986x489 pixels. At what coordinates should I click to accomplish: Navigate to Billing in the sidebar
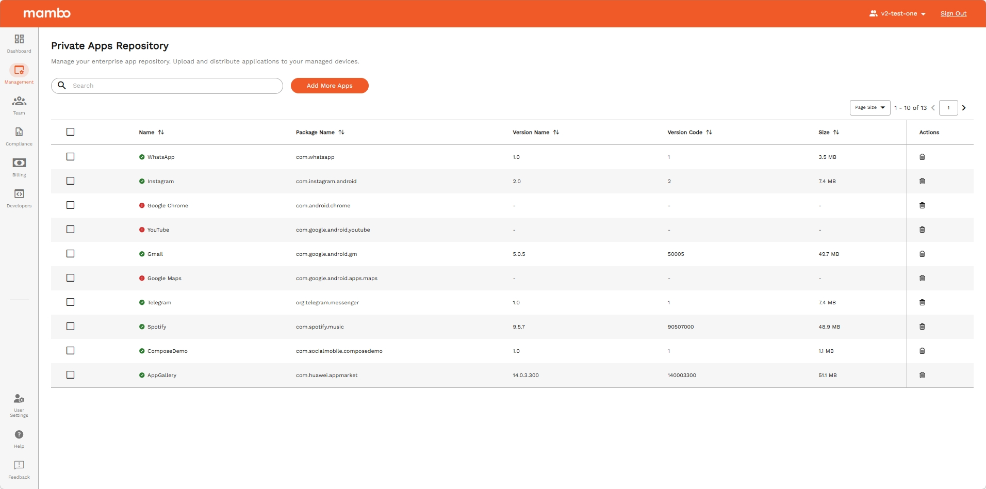click(19, 168)
